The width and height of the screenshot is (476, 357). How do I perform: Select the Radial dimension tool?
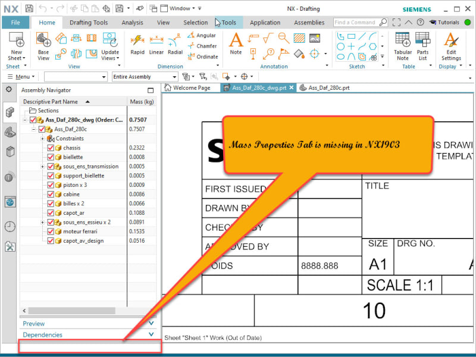click(175, 45)
